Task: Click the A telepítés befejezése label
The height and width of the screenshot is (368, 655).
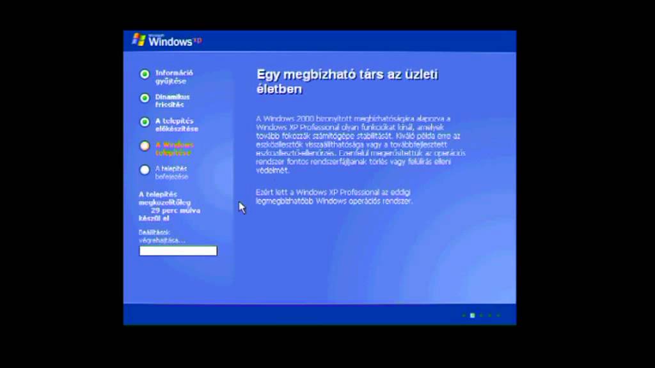Action: point(171,172)
